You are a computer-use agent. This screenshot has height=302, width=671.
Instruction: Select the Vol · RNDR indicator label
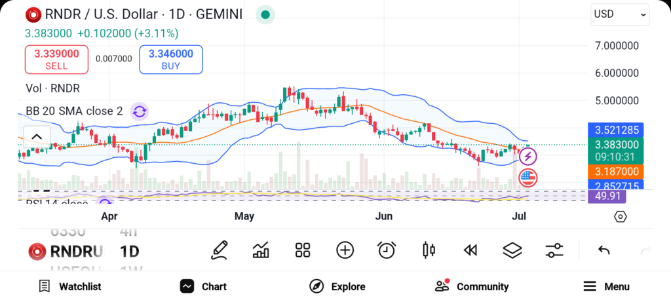point(53,88)
